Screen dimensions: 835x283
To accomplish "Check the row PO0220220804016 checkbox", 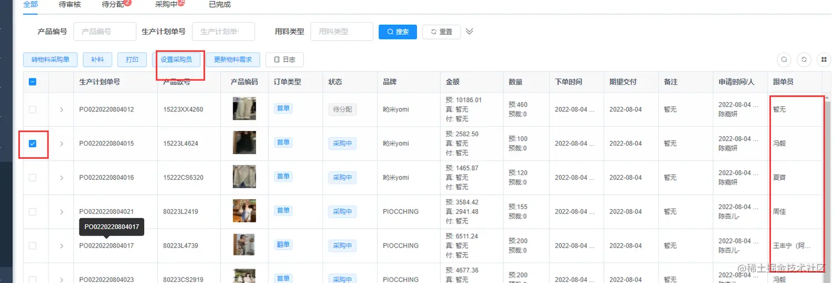I will [x=33, y=178].
